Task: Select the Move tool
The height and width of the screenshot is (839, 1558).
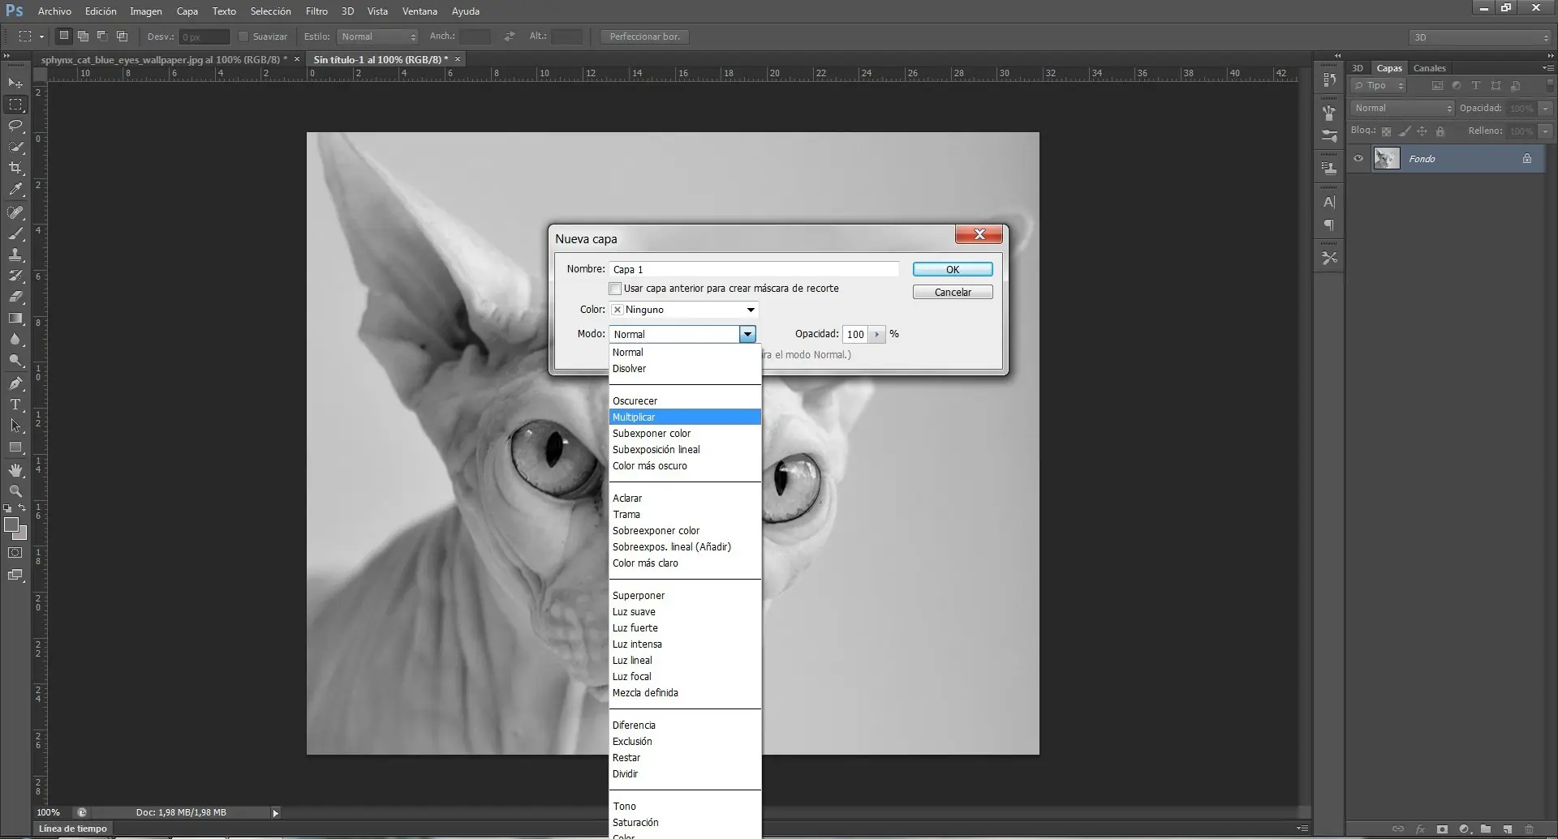Action: pyautogui.click(x=15, y=83)
